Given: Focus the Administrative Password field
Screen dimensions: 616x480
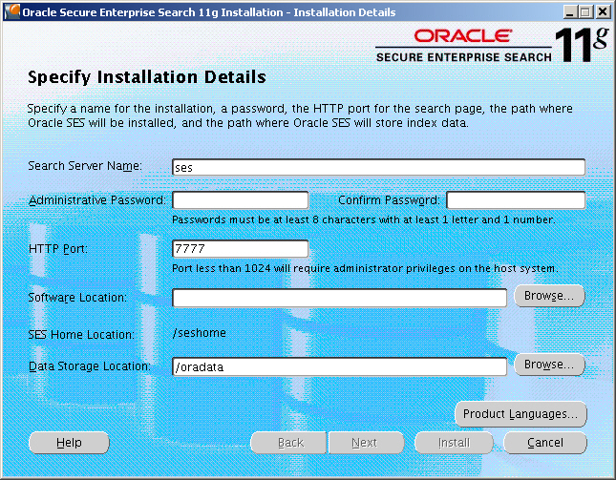Looking at the screenshot, I should 241,200.
